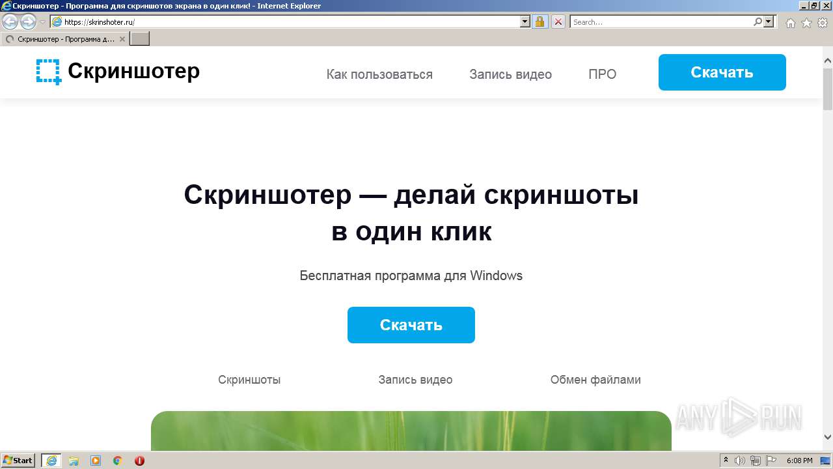Open the Запись видео header link
Screen dimensions: 833x469
click(510, 74)
